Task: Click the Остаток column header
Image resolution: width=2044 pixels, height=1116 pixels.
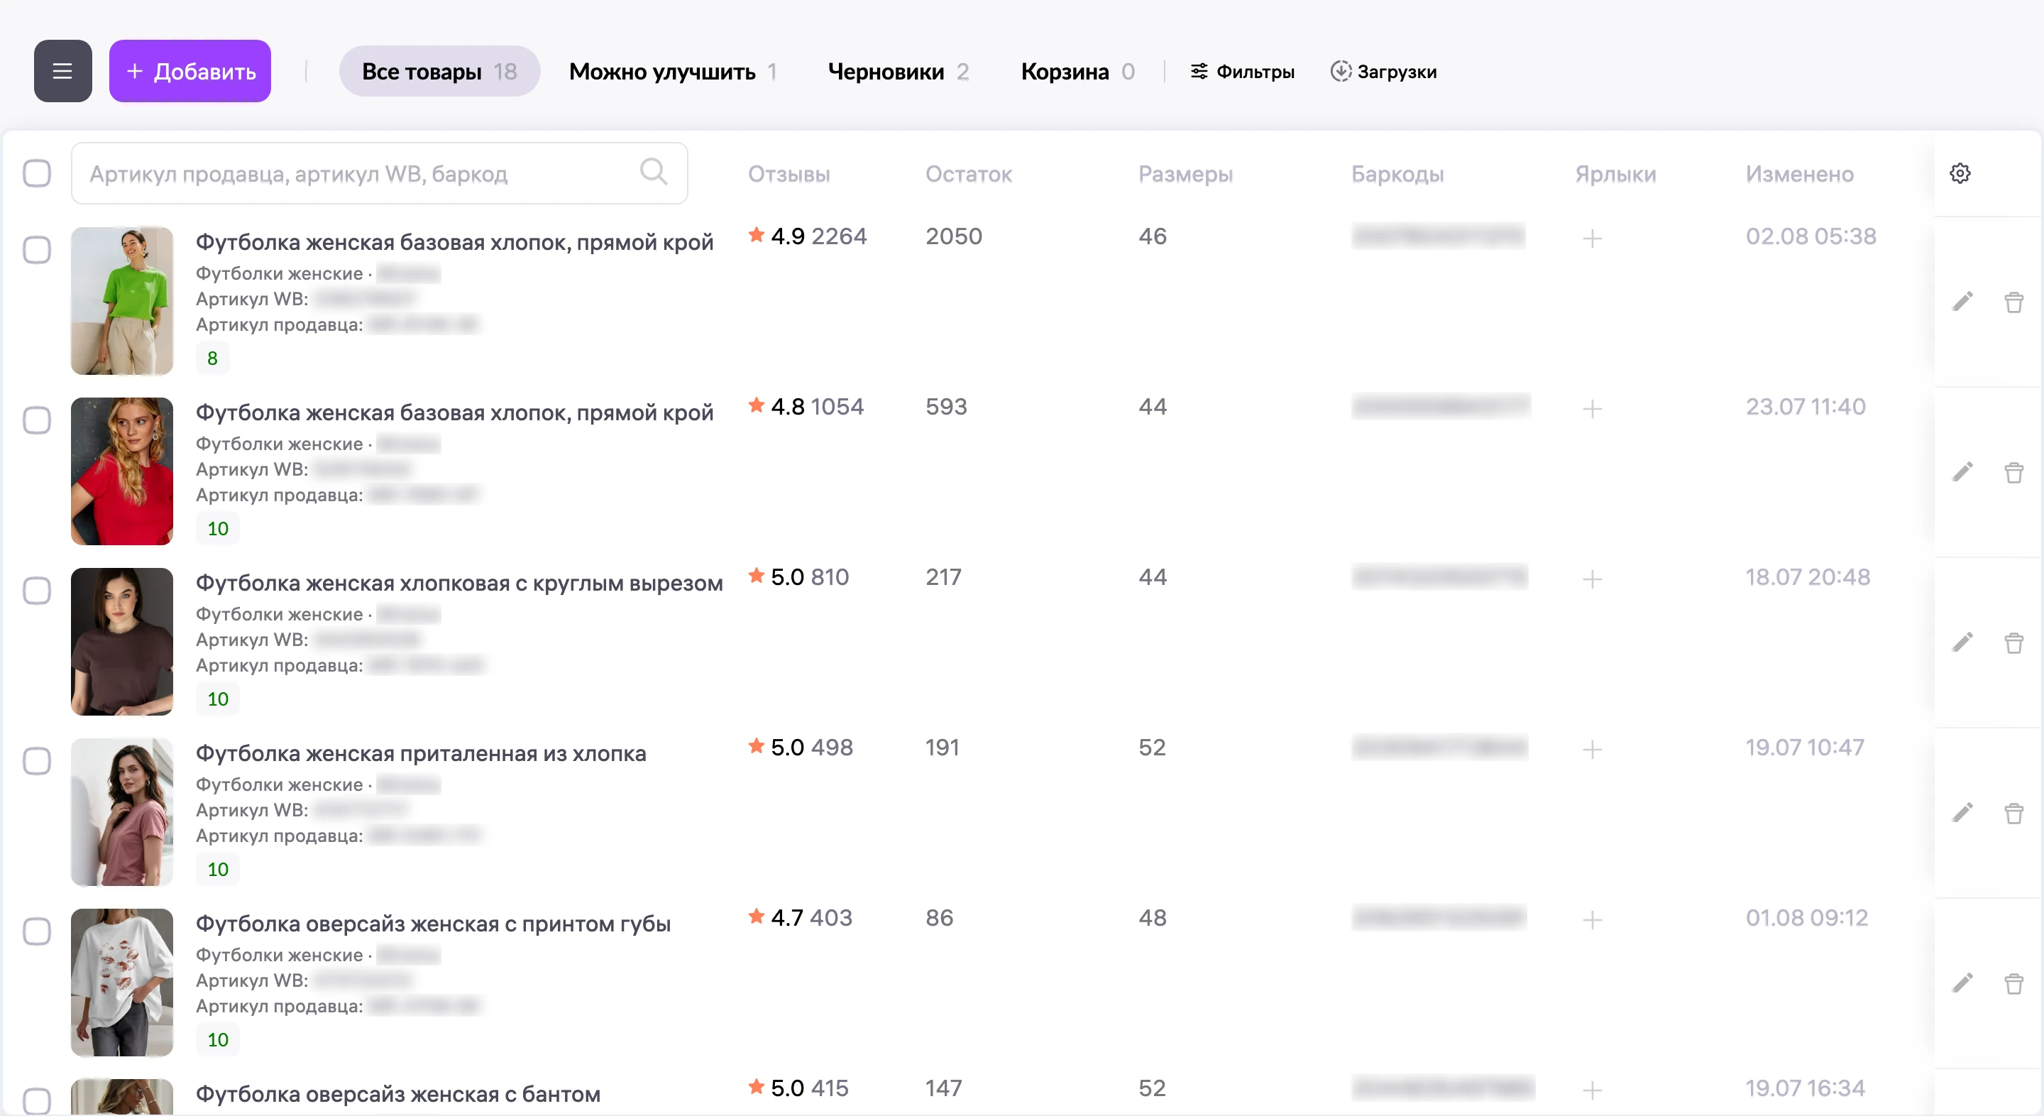Action: coord(969,174)
